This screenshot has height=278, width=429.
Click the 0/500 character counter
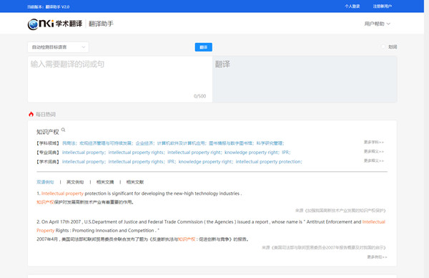coord(199,96)
